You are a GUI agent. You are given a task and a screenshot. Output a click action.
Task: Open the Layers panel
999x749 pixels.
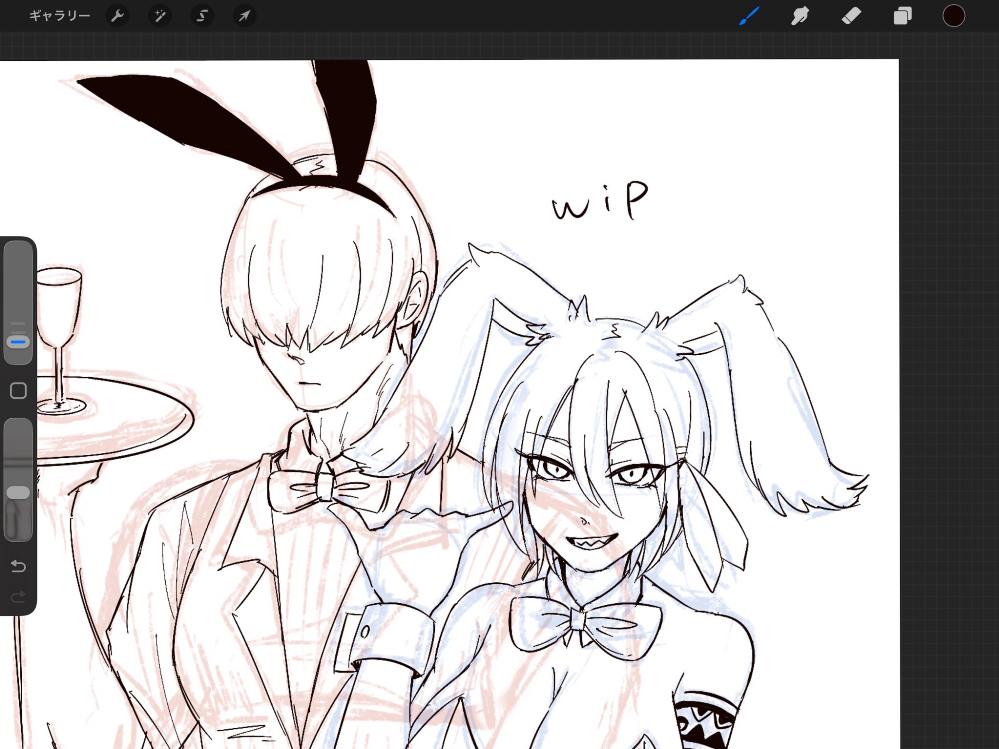coord(902,16)
